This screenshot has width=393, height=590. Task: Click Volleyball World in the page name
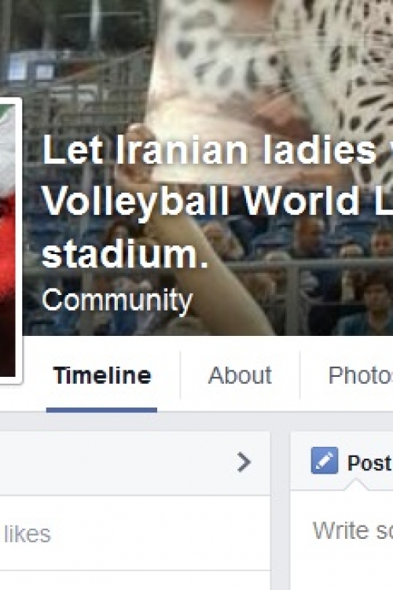coord(201,202)
